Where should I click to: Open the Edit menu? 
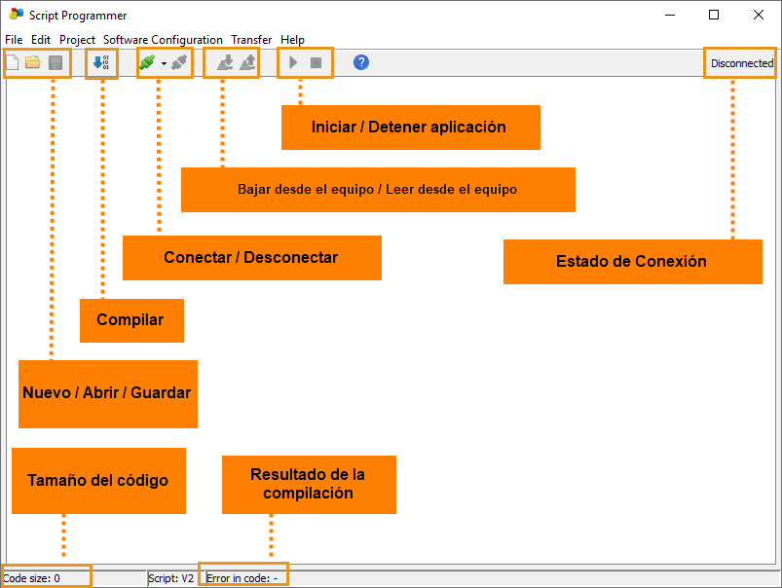pos(41,40)
